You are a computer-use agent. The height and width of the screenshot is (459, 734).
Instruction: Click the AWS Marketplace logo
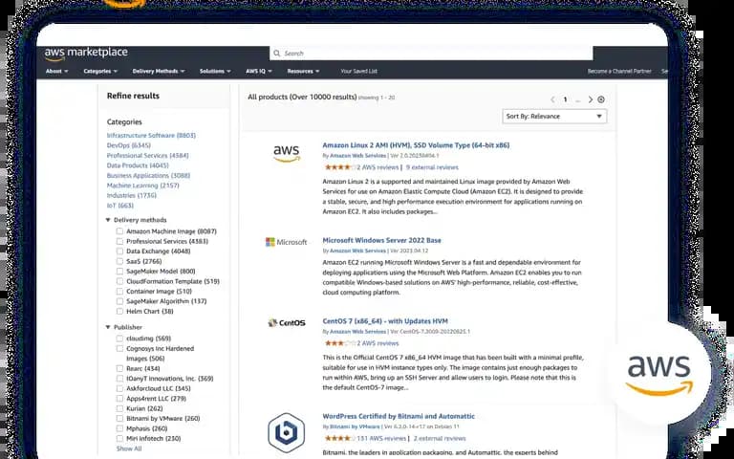[x=86, y=54]
